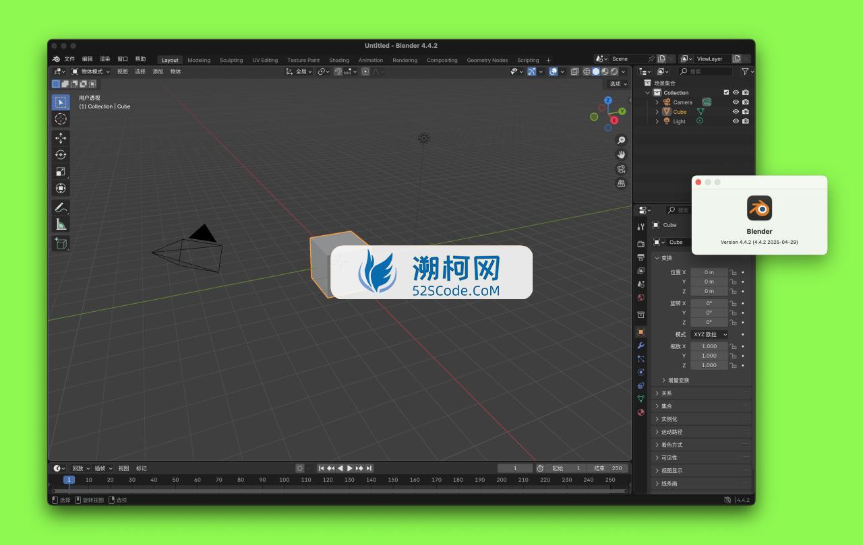863x545 pixels.
Task: Toggle proportional editing button
Action: click(x=365, y=71)
